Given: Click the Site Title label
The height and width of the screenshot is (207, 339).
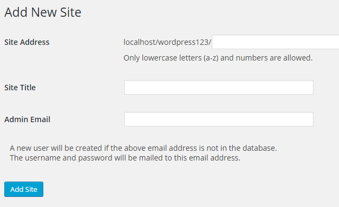Looking at the screenshot, I should [20, 88].
